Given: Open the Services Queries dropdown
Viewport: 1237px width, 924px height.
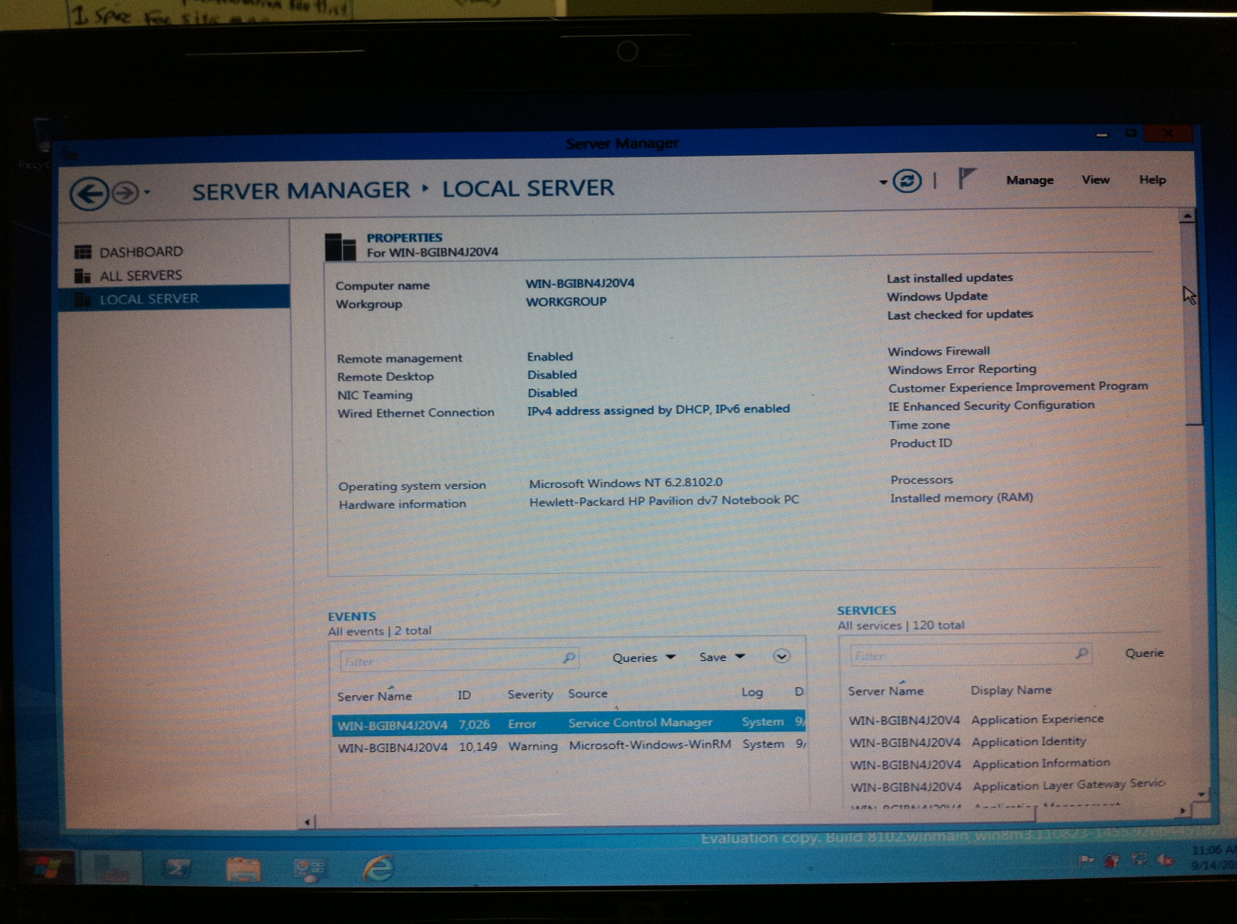Looking at the screenshot, I should pos(1145,653).
